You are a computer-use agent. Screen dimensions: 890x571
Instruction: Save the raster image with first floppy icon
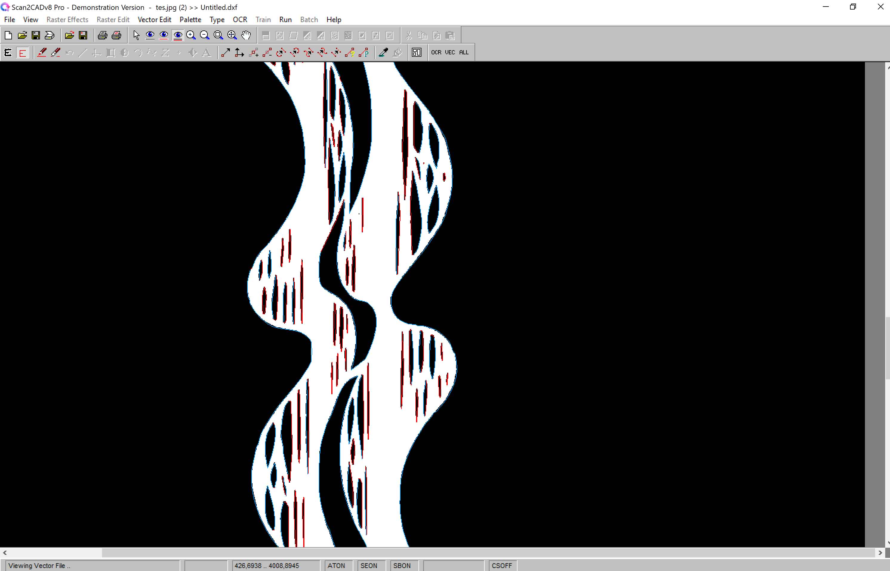pyautogui.click(x=36, y=35)
